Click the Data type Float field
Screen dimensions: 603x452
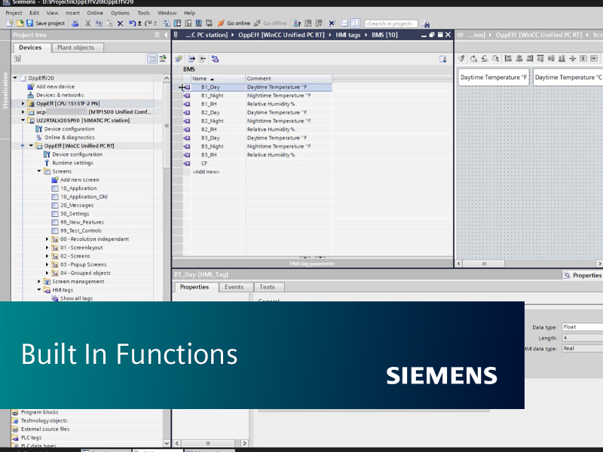pos(582,327)
